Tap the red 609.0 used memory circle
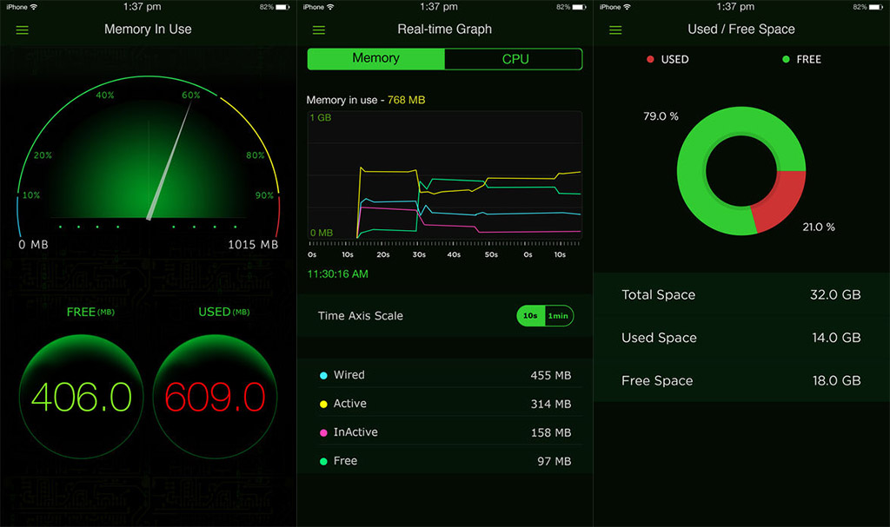The width and height of the screenshot is (890, 527). coord(215,397)
